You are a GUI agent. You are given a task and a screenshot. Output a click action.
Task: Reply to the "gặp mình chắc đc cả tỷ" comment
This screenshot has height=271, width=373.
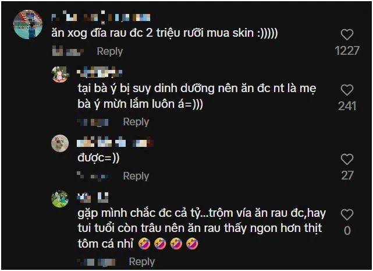tap(142, 262)
